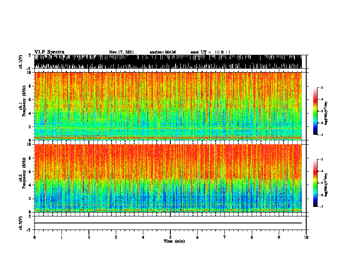Click time axis tick label "3"
This screenshot has width=345, height=266.
point(116,237)
